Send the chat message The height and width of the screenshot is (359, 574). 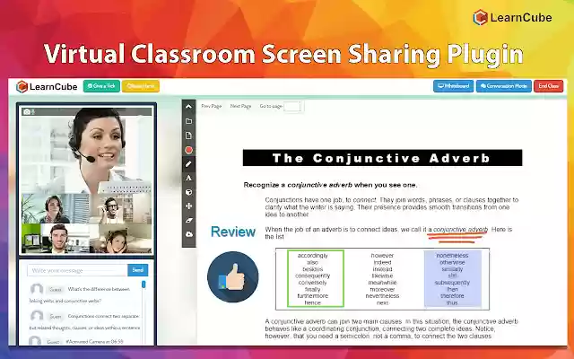click(137, 270)
